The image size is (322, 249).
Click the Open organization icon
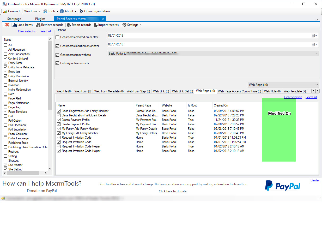click(81, 11)
